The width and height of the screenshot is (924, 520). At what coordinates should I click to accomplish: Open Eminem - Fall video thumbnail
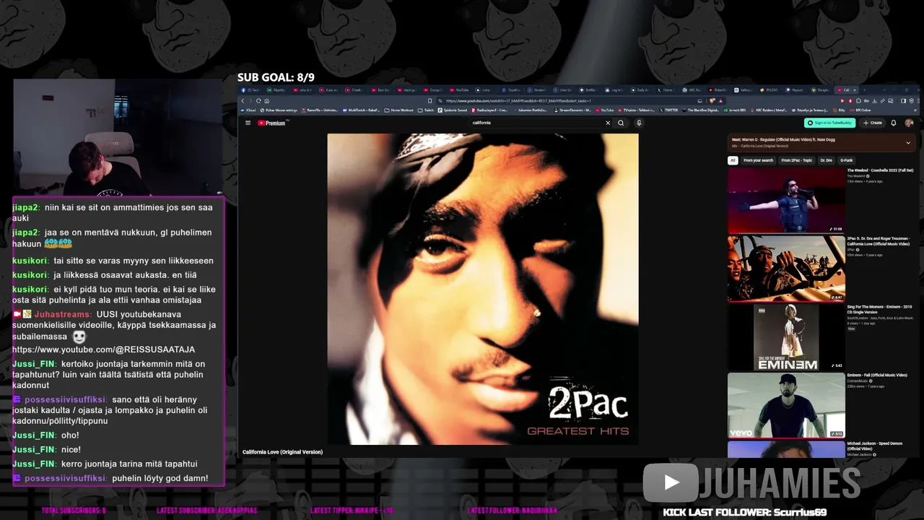(786, 405)
